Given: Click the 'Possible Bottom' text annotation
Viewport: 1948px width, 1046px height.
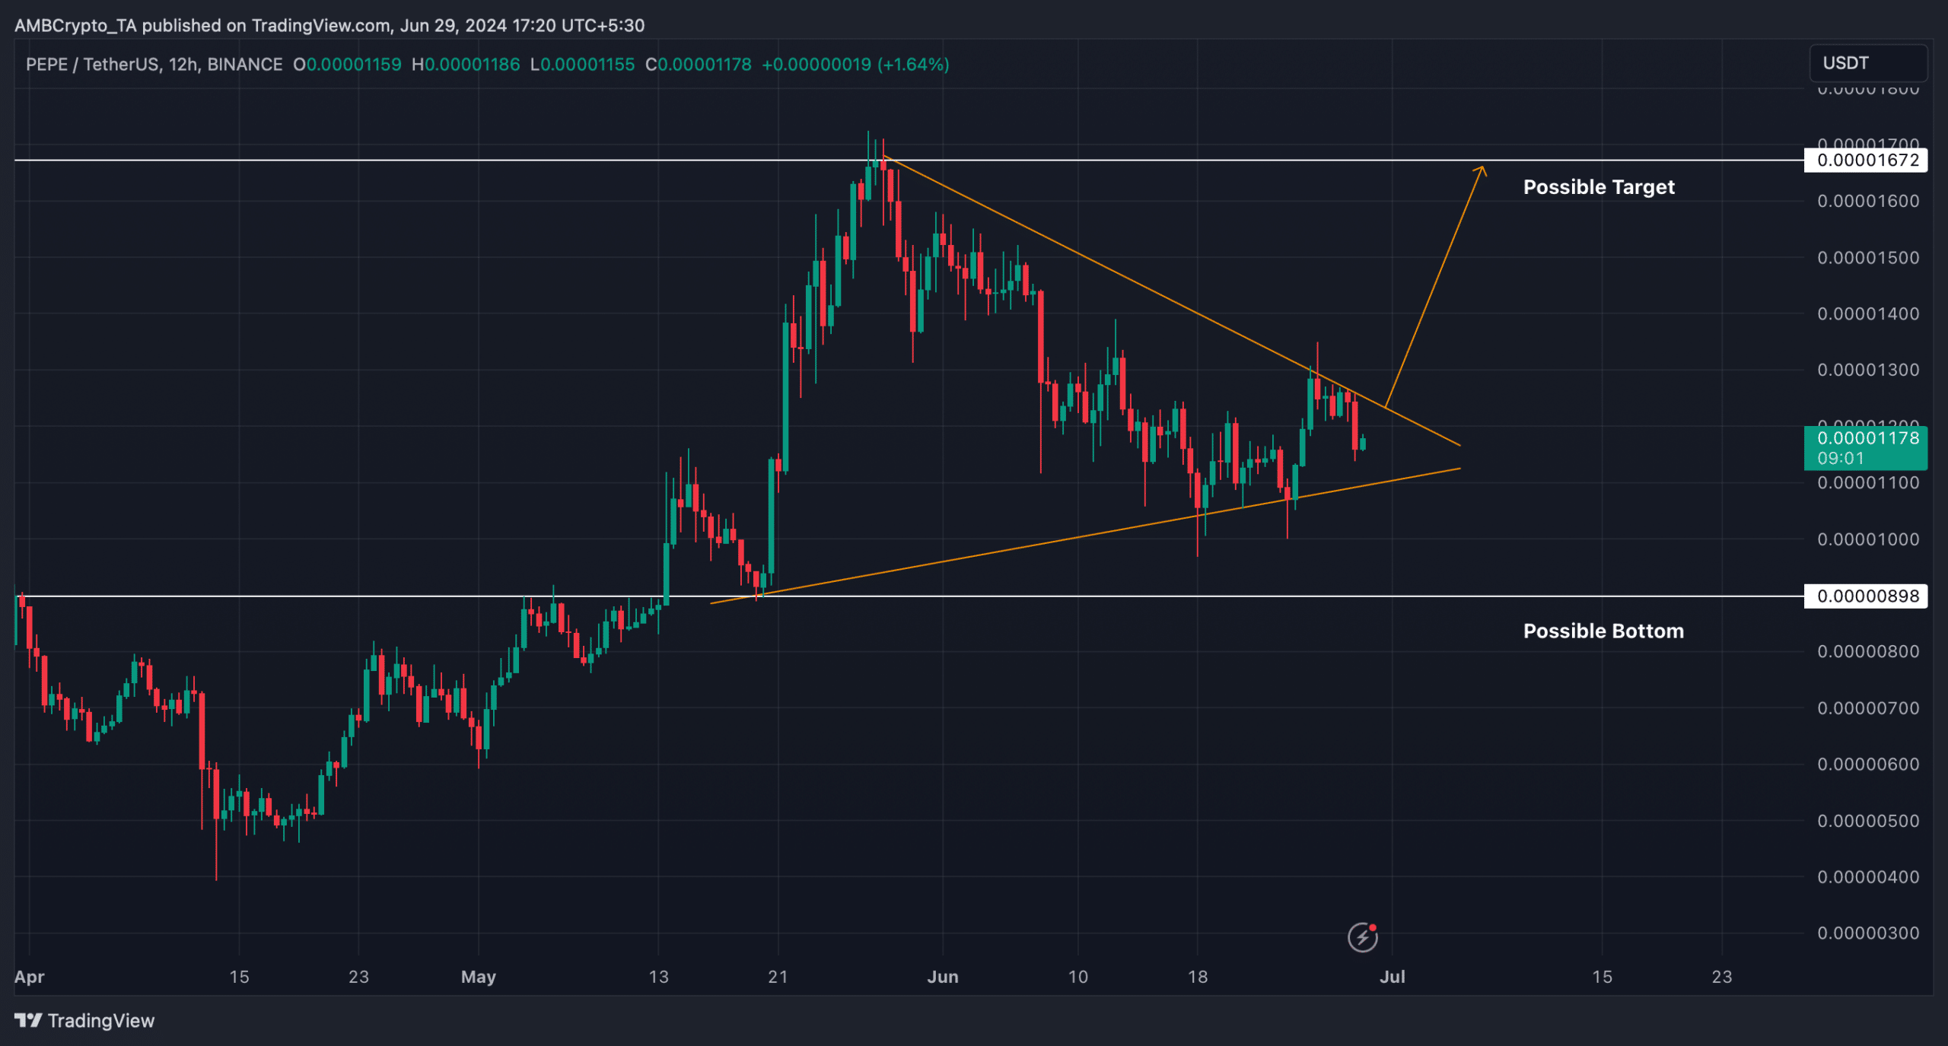Looking at the screenshot, I should tap(1603, 631).
